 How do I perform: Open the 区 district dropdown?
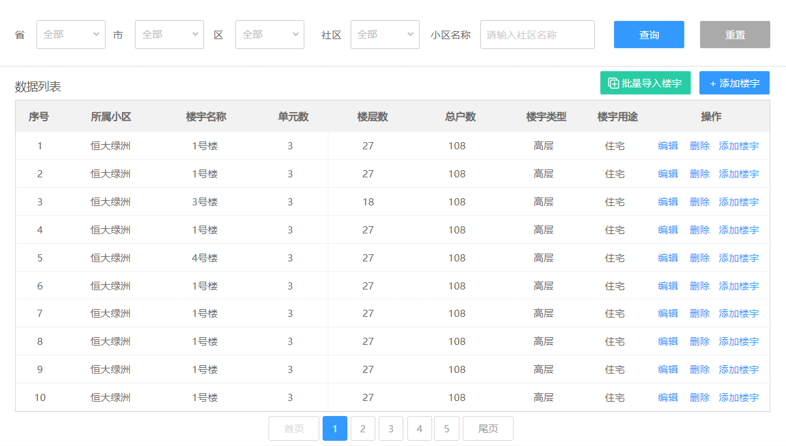(270, 35)
